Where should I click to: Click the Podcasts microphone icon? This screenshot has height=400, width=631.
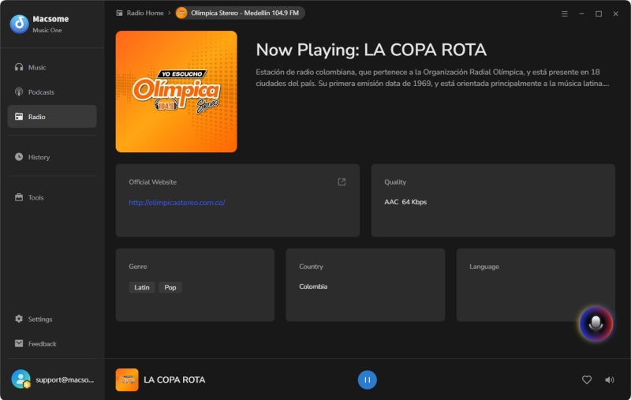(19, 92)
